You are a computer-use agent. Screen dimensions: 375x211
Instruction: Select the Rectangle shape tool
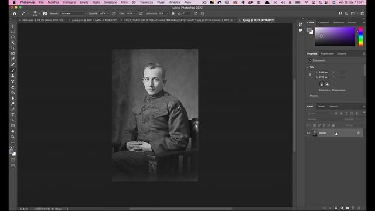[13, 125]
